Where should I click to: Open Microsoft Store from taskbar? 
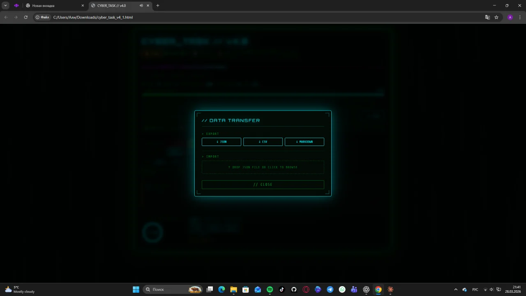(246, 289)
